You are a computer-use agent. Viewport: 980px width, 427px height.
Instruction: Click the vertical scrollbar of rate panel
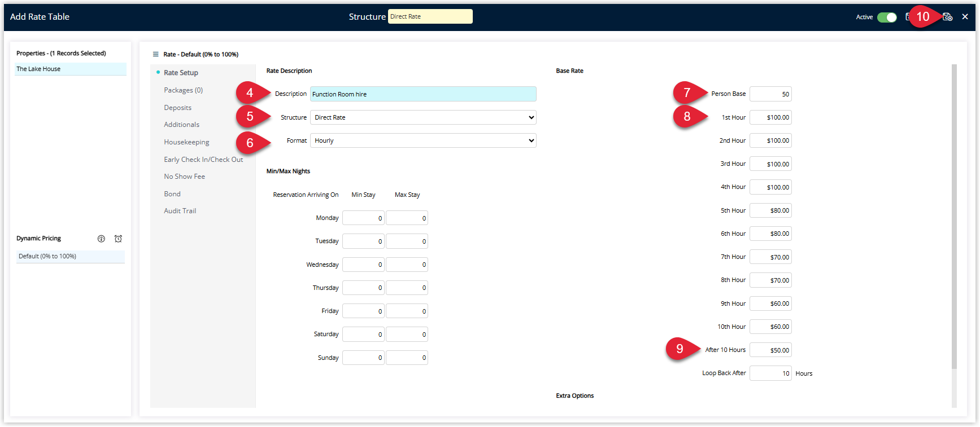(x=954, y=217)
